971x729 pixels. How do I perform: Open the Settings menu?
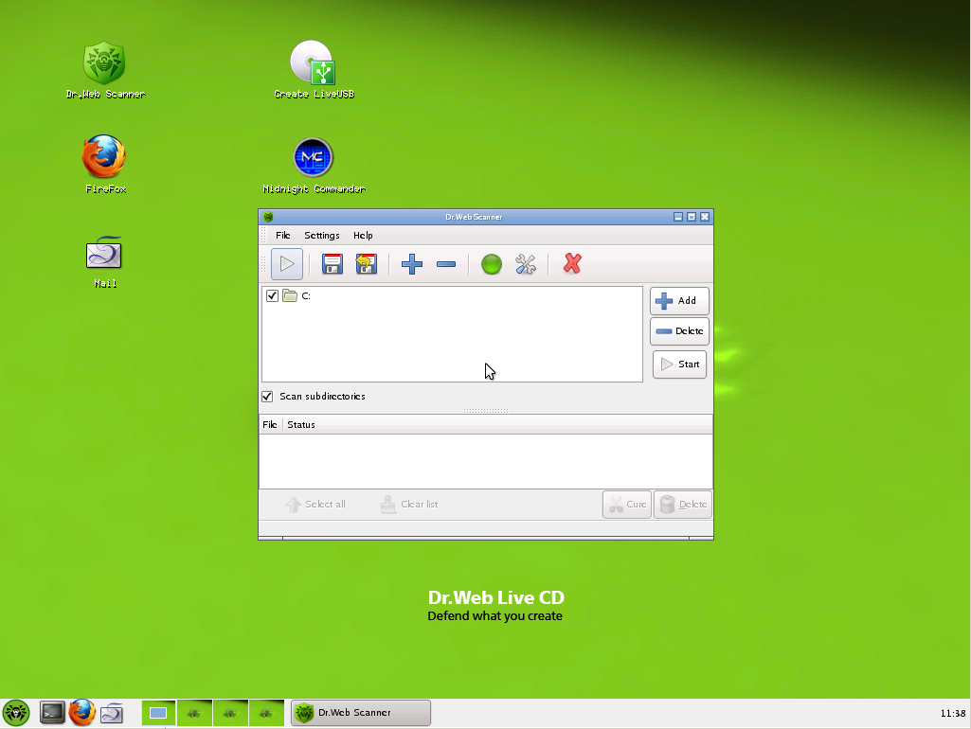coord(321,236)
